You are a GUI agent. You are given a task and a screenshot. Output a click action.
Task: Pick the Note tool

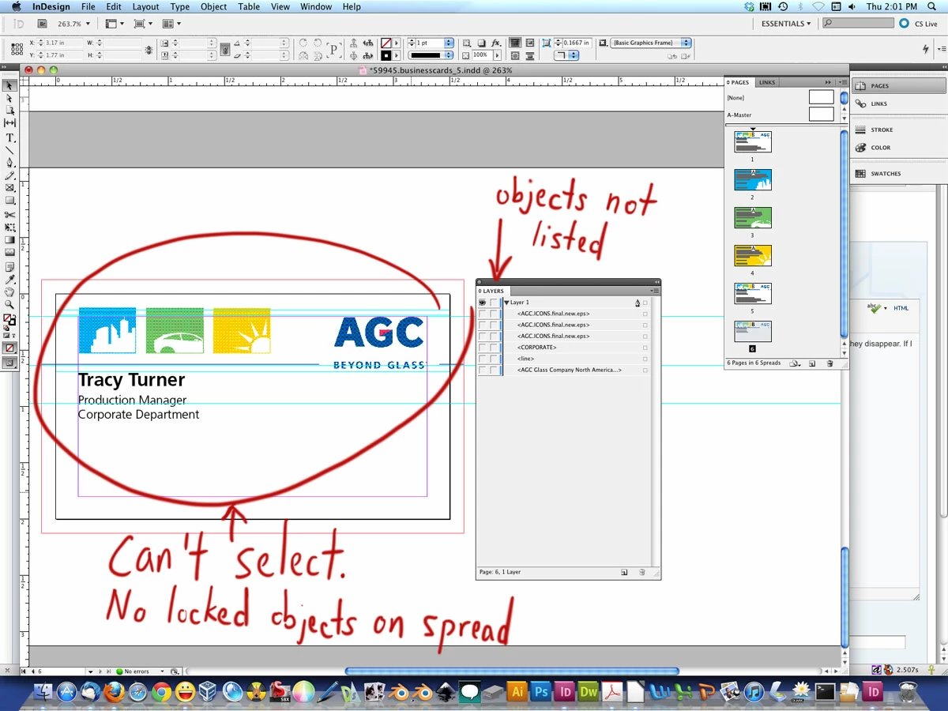click(9, 267)
